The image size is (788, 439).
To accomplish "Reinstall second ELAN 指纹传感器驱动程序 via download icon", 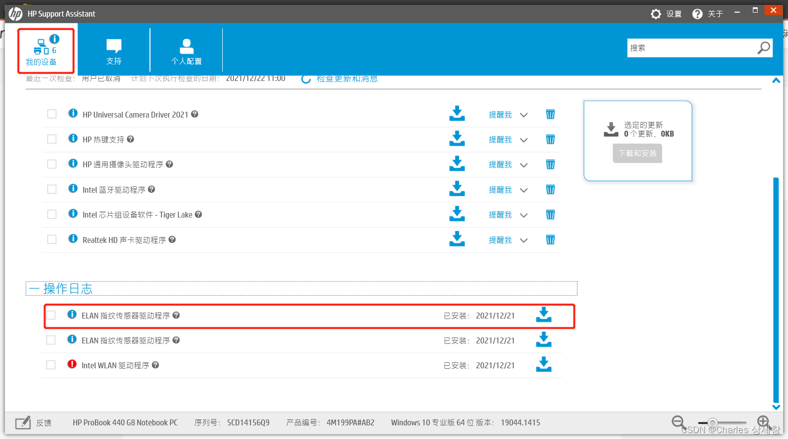I will tap(544, 339).
